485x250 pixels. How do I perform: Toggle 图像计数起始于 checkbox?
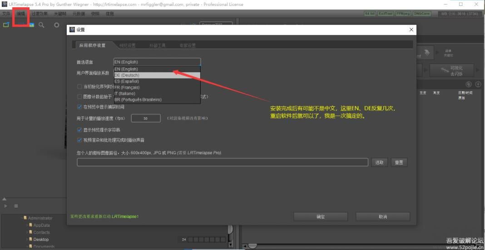(x=79, y=97)
